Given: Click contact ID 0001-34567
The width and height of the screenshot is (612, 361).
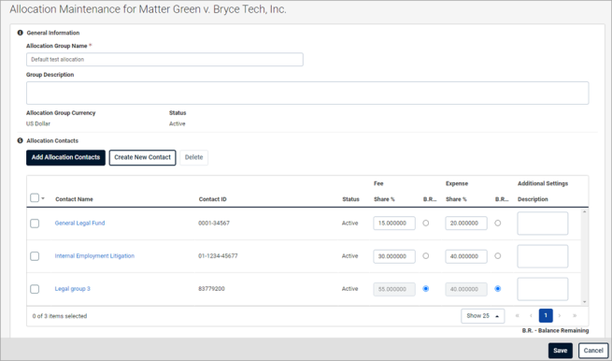Looking at the screenshot, I should pyautogui.click(x=214, y=224).
